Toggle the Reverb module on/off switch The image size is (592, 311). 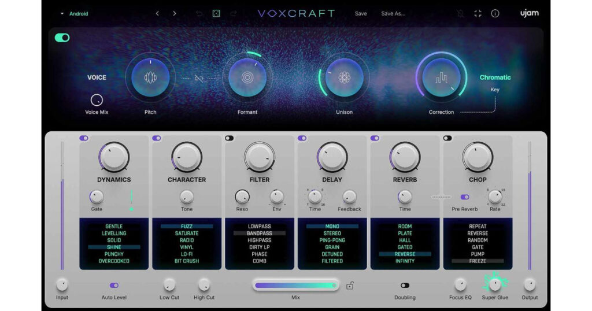click(x=375, y=138)
